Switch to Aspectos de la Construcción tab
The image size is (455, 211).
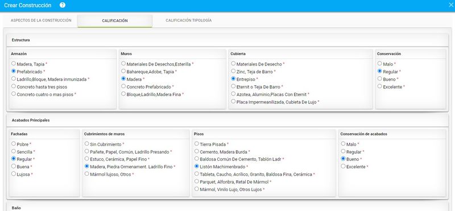(41, 20)
